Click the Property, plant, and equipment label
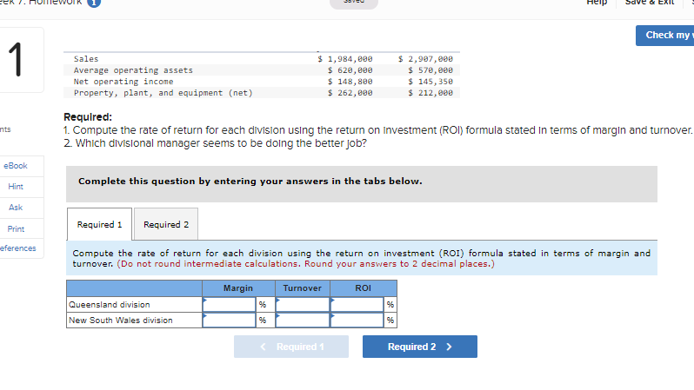The image size is (694, 390). pos(163,93)
